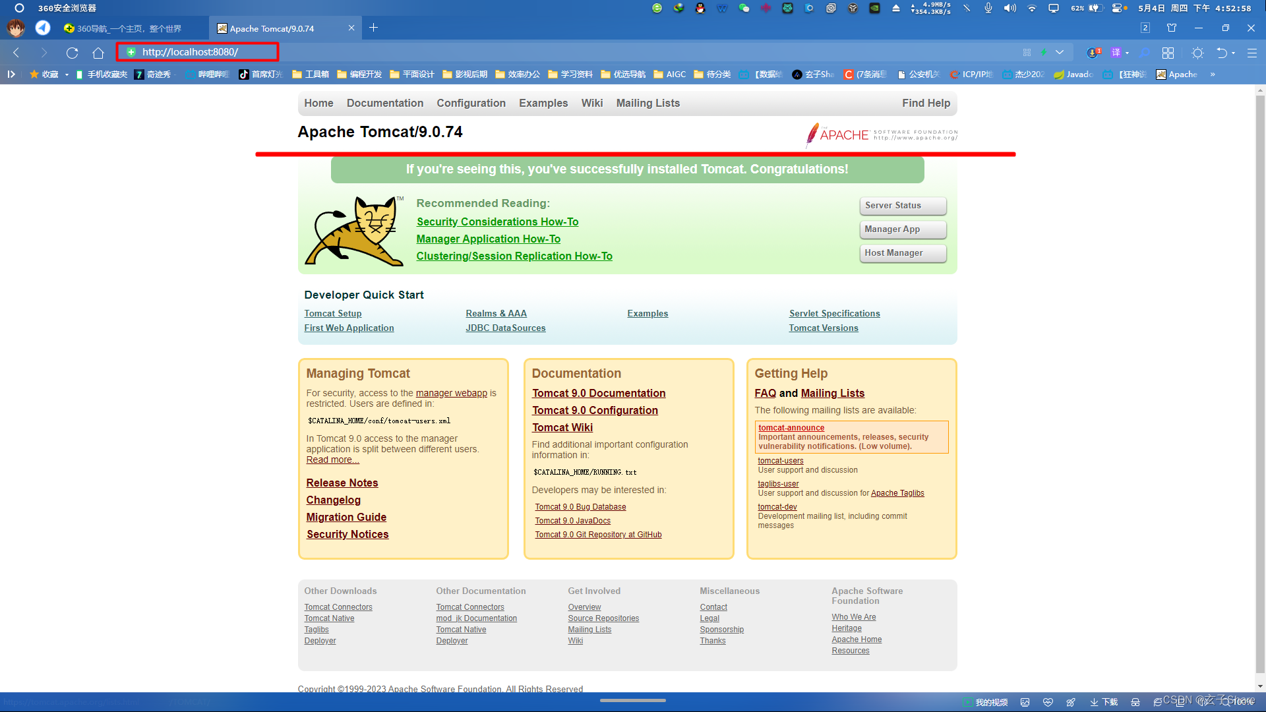Toggle the bookmarks sidebar arrow icon
Image resolution: width=1266 pixels, height=712 pixels.
tap(11, 74)
